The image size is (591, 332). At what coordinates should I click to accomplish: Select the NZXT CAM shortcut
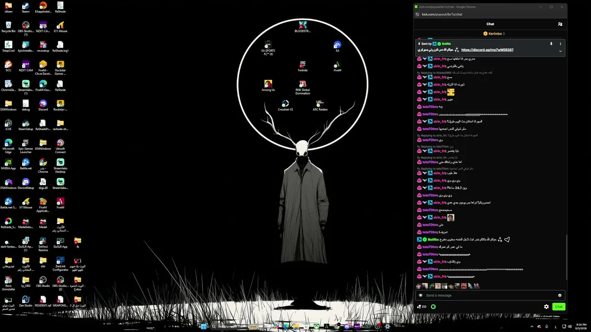tap(26, 66)
